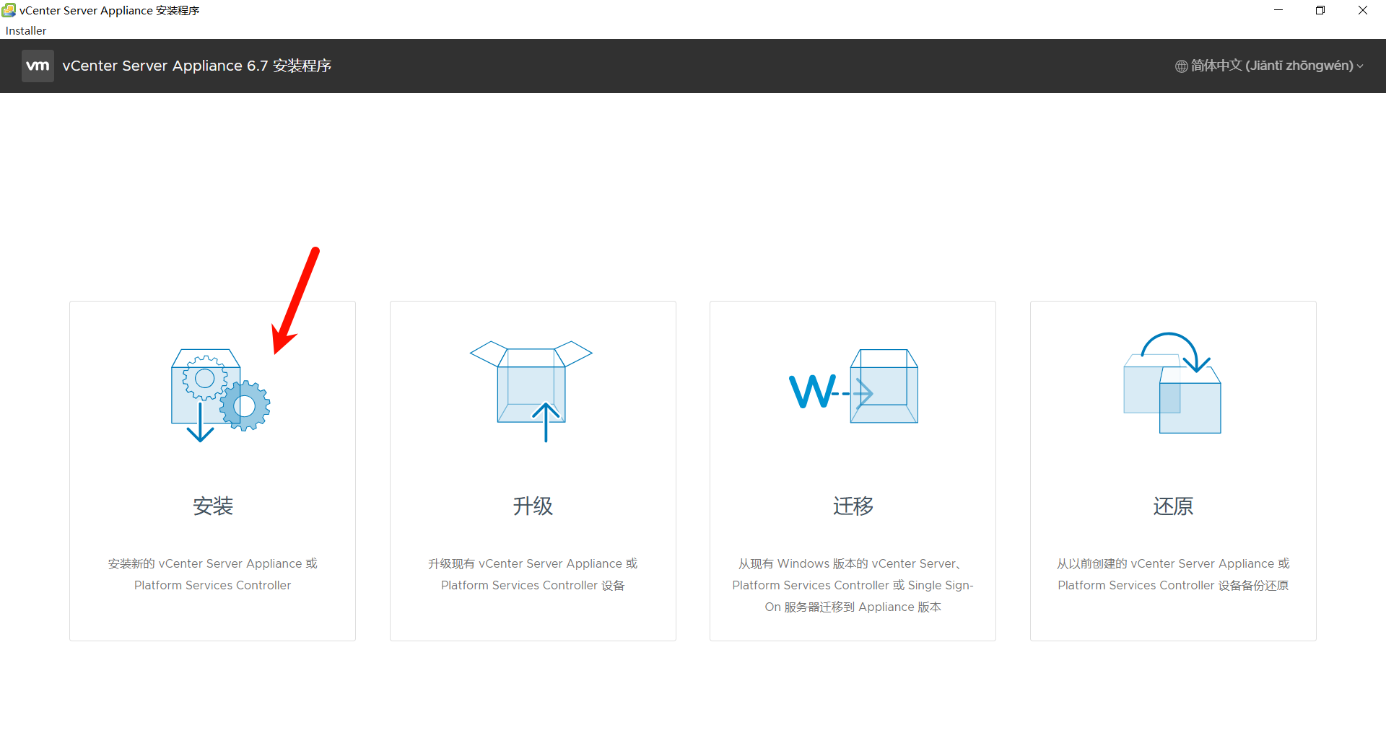Close the installer window
The width and height of the screenshot is (1386, 743).
point(1363,10)
